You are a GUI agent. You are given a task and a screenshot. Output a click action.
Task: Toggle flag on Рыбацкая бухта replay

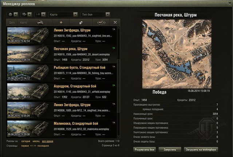click(114, 67)
